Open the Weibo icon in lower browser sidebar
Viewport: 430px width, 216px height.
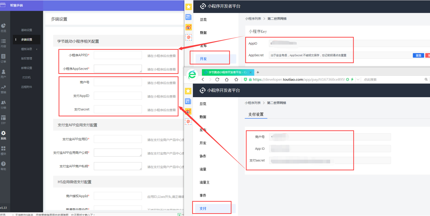pyautogui.click(x=188, y=111)
